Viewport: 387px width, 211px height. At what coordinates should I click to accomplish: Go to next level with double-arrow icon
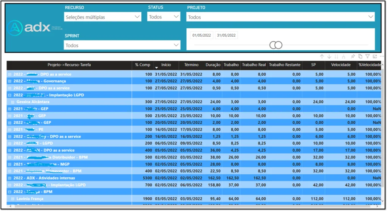[336, 56]
